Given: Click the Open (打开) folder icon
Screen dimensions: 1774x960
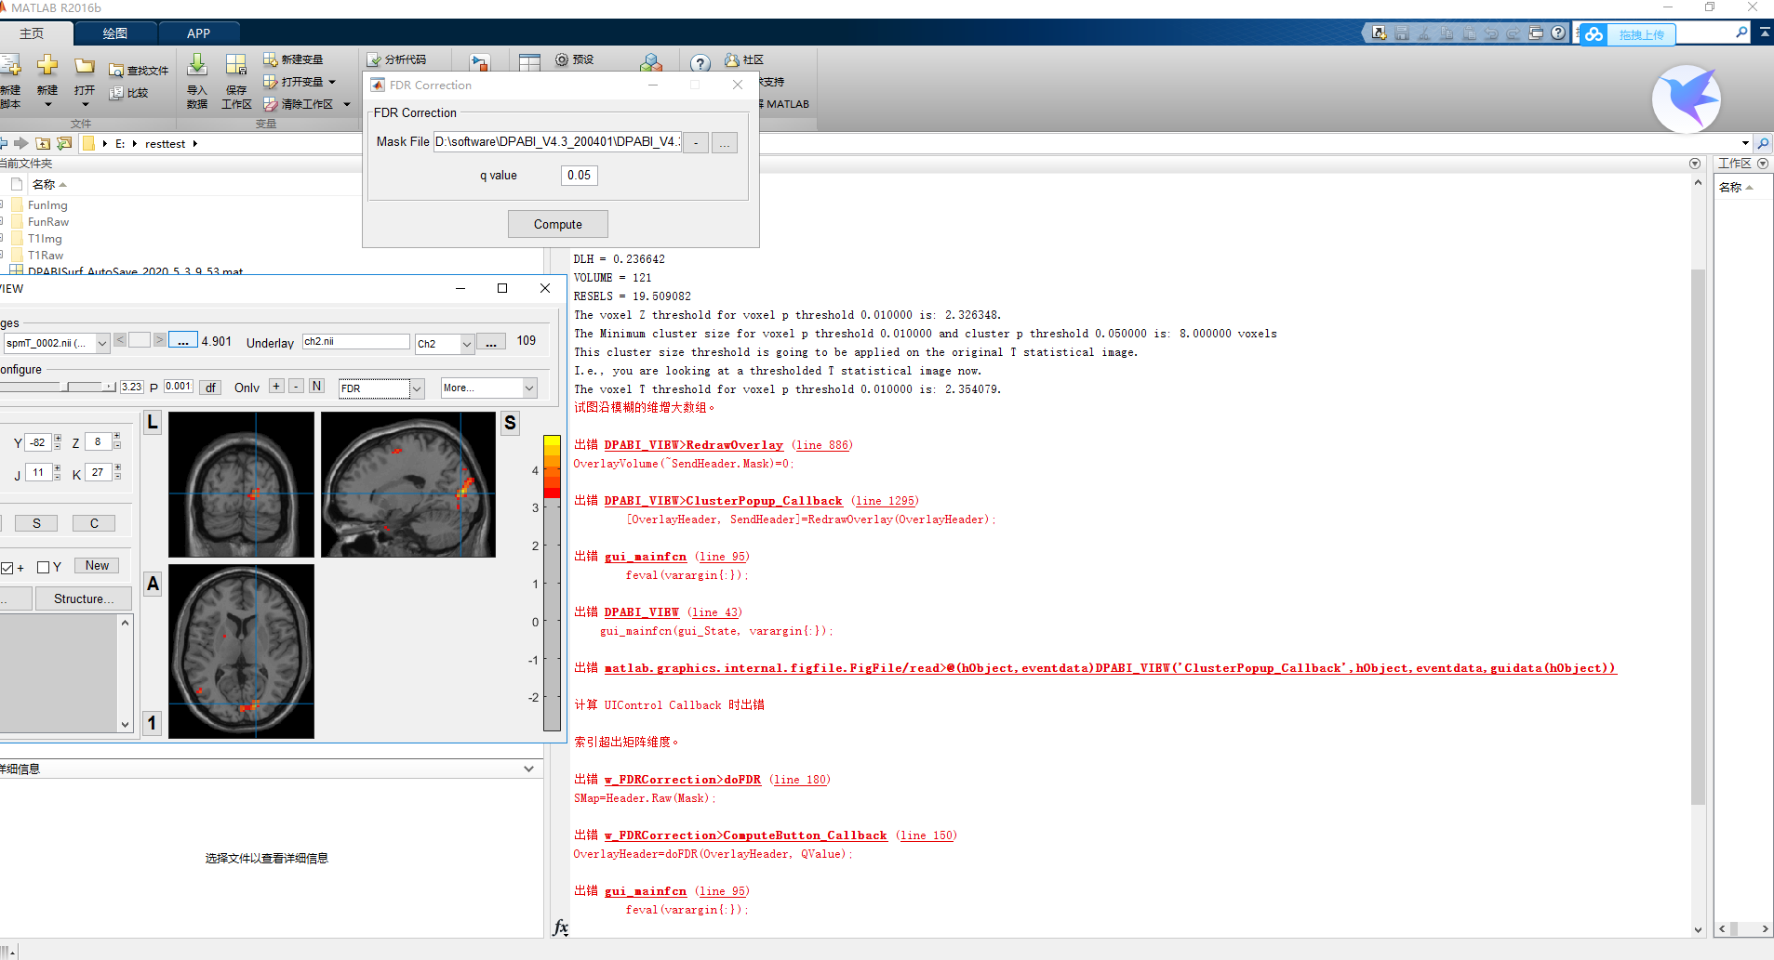Looking at the screenshot, I should pos(85,66).
